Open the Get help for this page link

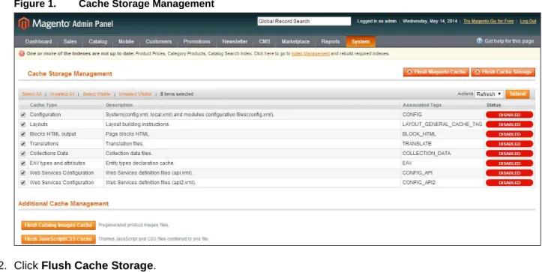tap(509, 40)
